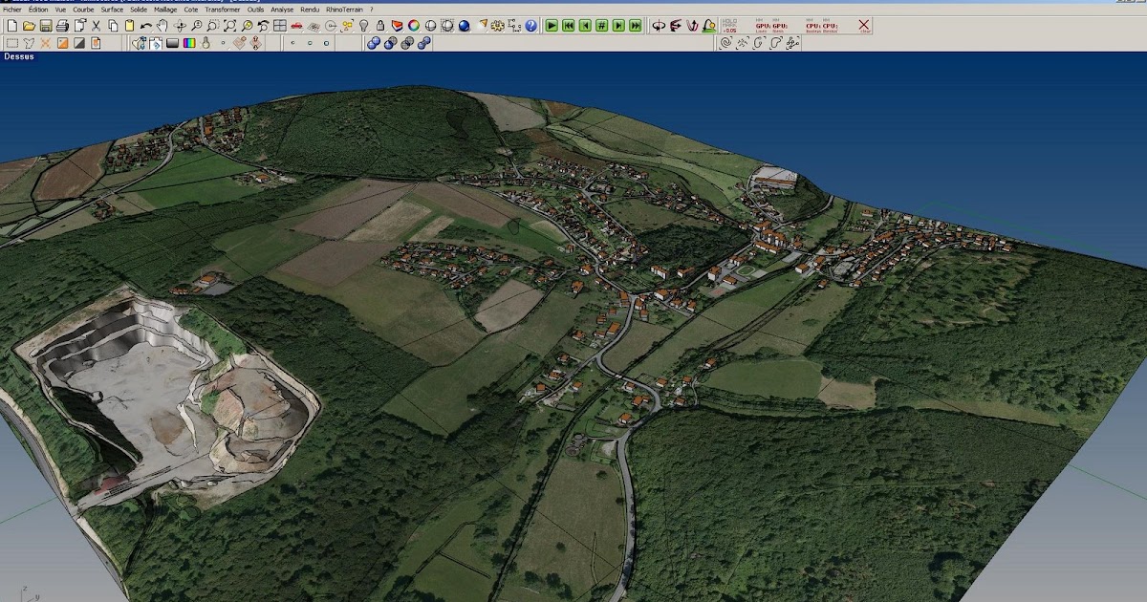Open the Solide menu
Image resolution: width=1147 pixels, height=602 pixels.
point(139,10)
